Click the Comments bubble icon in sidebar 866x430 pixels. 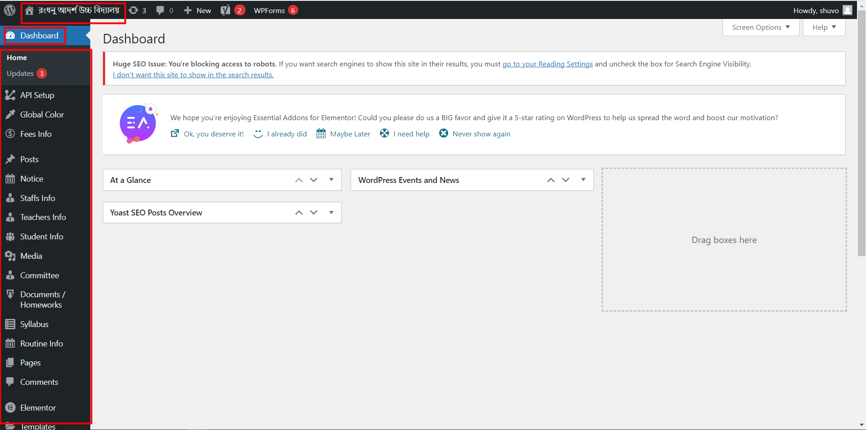click(x=10, y=382)
